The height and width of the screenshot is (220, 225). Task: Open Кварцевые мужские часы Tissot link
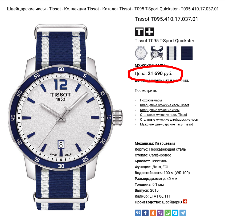tap(165, 105)
